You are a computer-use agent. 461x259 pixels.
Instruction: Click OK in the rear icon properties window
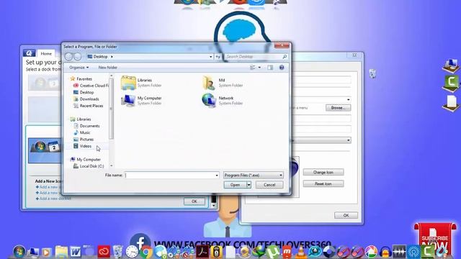(x=346, y=215)
